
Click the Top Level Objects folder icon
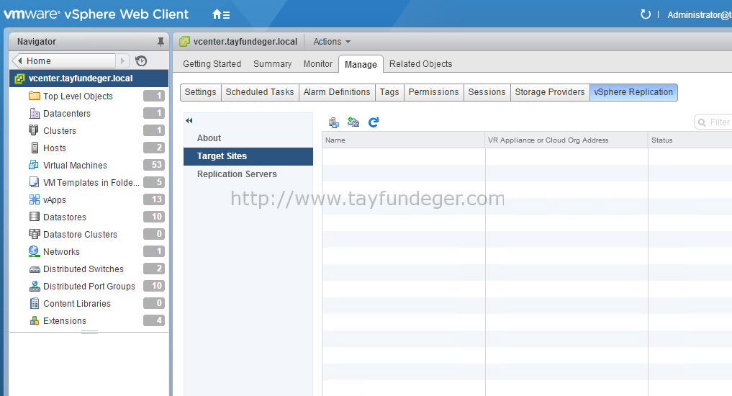click(x=34, y=96)
